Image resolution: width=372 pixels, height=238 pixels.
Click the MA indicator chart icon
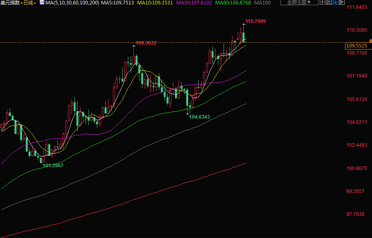pos(41,2)
